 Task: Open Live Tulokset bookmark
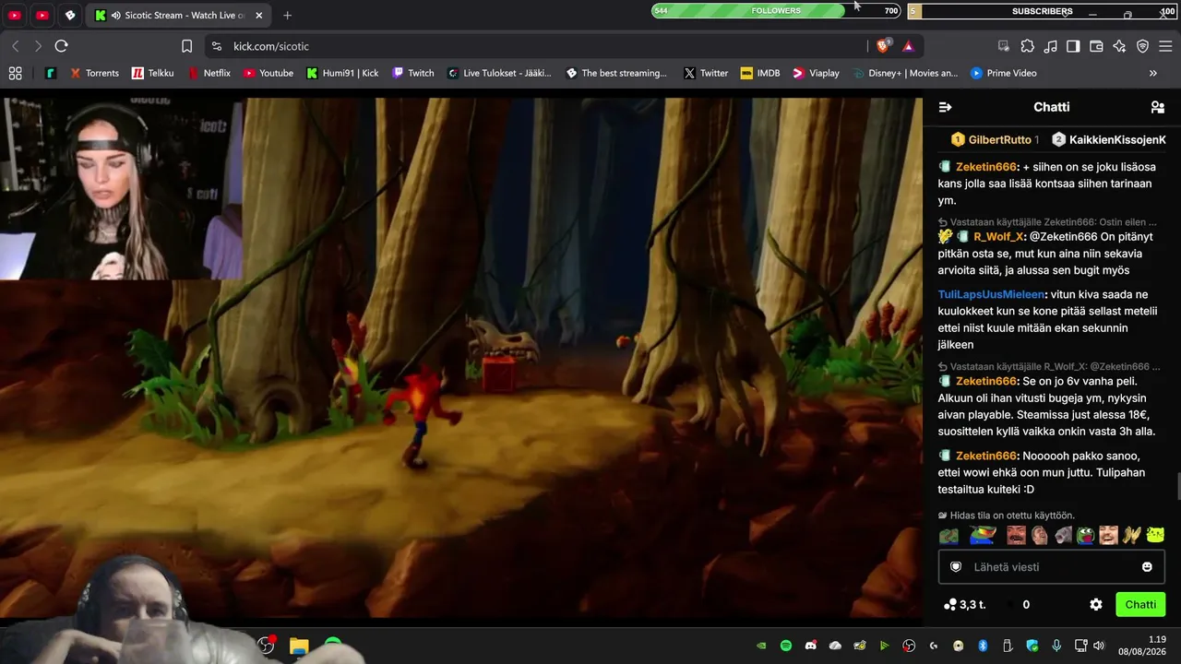pyautogui.click(x=498, y=73)
